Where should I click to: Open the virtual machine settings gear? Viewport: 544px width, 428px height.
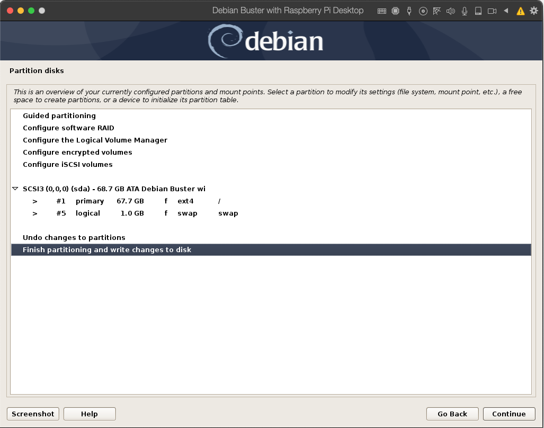[534, 11]
